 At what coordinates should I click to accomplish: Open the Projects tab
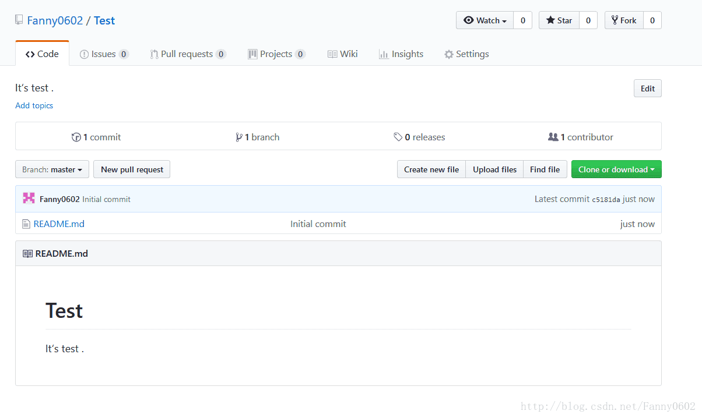pos(276,54)
